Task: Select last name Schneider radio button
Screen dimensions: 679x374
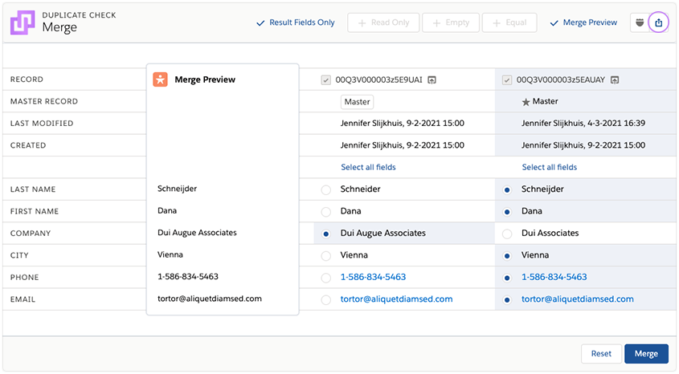Action: point(325,190)
